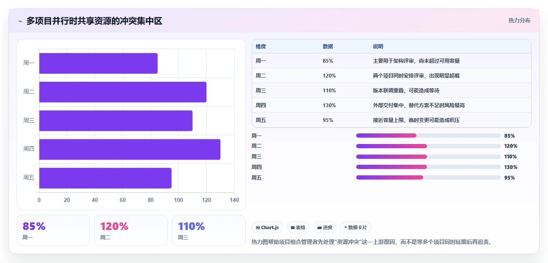Click the title 多项目并行时共享资源的冲突集中区

[94, 21]
